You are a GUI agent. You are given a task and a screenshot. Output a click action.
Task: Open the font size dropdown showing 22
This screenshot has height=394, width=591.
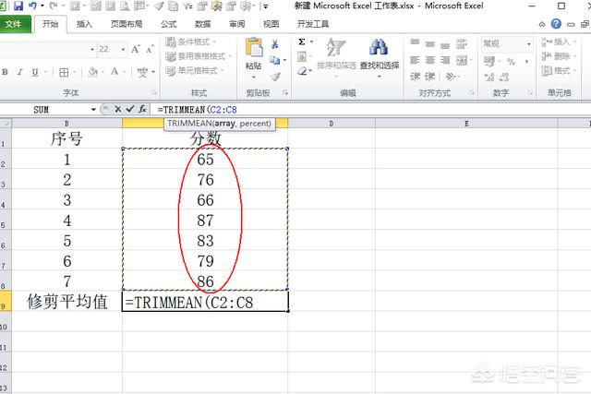[123, 49]
